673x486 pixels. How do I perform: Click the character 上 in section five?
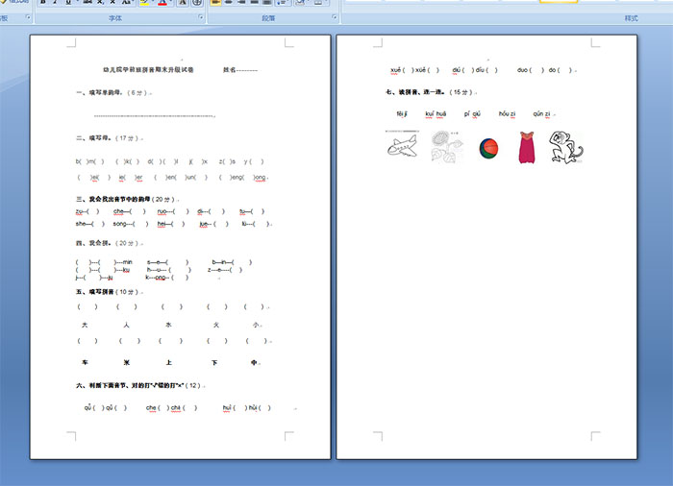point(168,362)
